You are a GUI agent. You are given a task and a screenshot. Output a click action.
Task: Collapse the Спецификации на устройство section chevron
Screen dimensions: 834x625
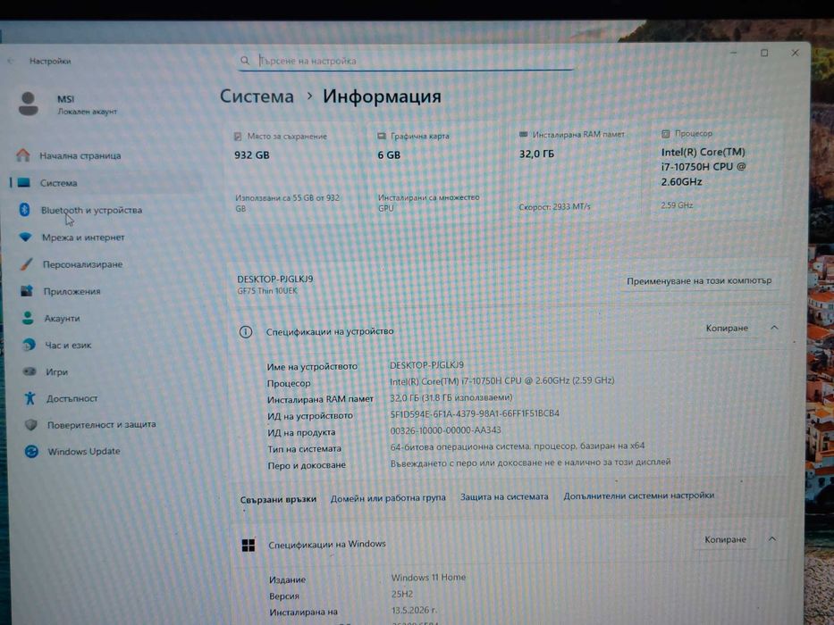point(774,328)
